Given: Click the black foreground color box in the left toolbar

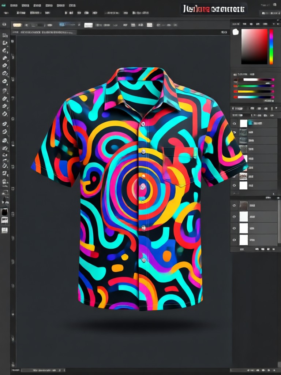Looking at the screenshot, I should click(x=5, y=212).
